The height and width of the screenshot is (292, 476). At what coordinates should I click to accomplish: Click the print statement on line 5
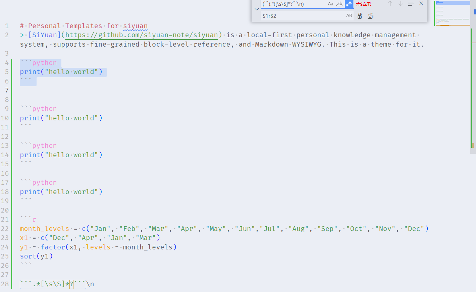[60, 71]
